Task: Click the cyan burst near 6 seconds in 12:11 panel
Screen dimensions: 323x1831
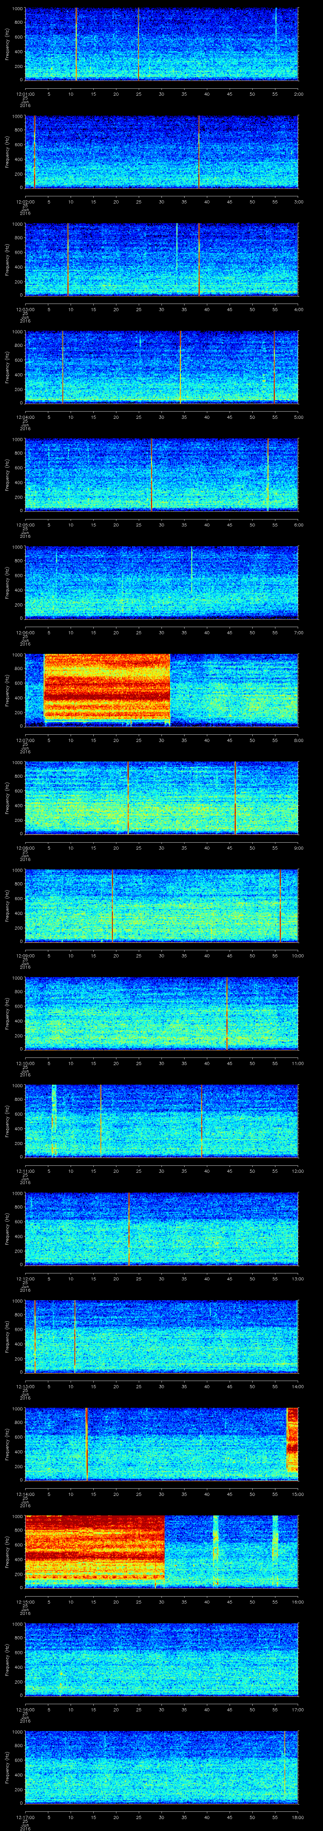Action: (x=54, y=1120)
